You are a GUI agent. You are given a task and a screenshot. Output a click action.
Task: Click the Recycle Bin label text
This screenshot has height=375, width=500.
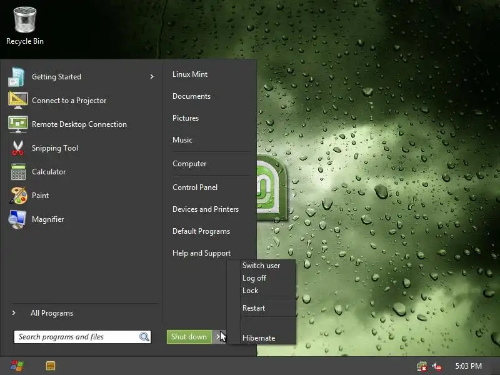coord(25,41)
